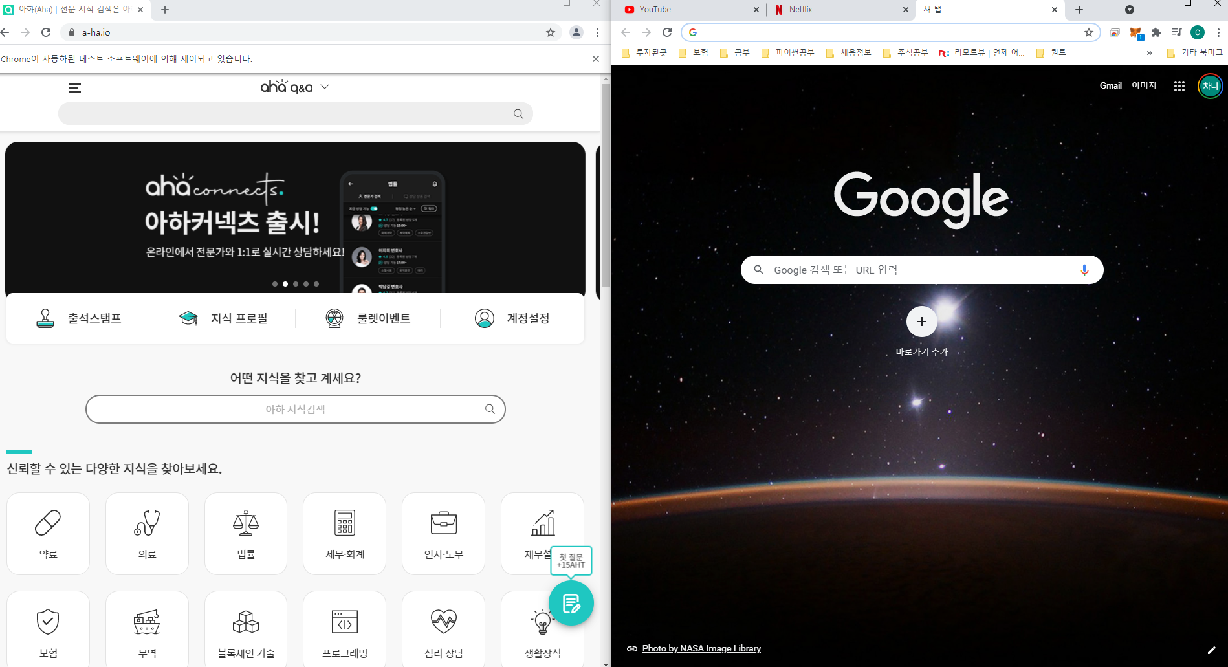Open new tab in right Chrome window
The image size is (1228, 667).
(1079, 10)
